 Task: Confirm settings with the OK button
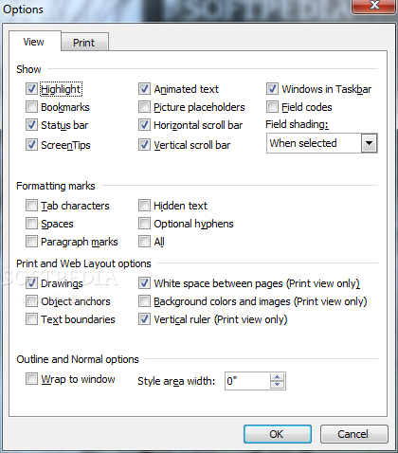point(278,434)
